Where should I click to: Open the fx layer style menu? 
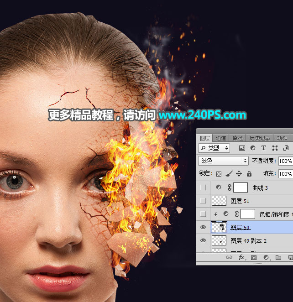coord(241,257)
